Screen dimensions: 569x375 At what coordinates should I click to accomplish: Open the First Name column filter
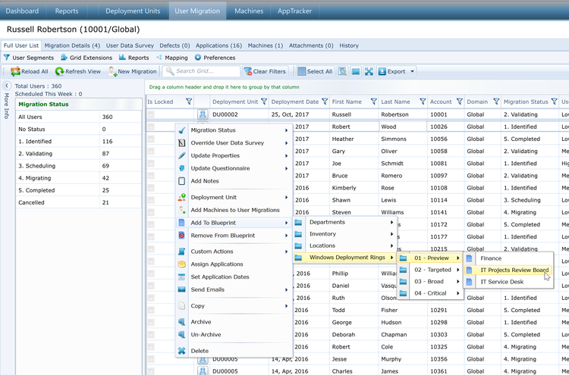click(x=373, y=102)
